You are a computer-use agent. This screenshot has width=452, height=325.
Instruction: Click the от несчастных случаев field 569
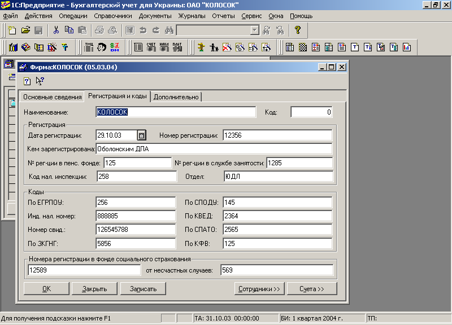coord(277,270)
